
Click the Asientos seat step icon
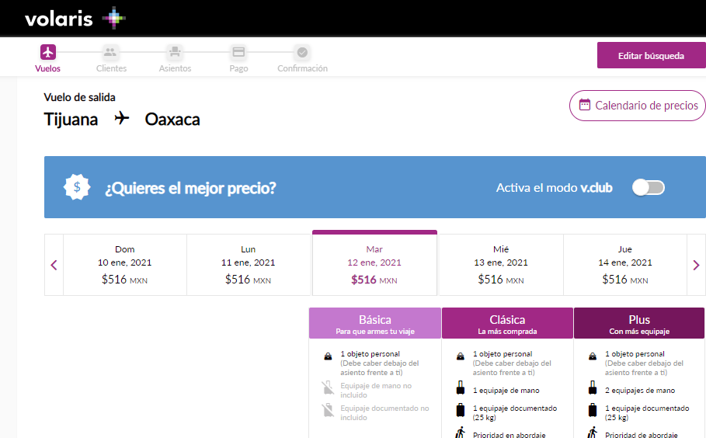(175, 52)
